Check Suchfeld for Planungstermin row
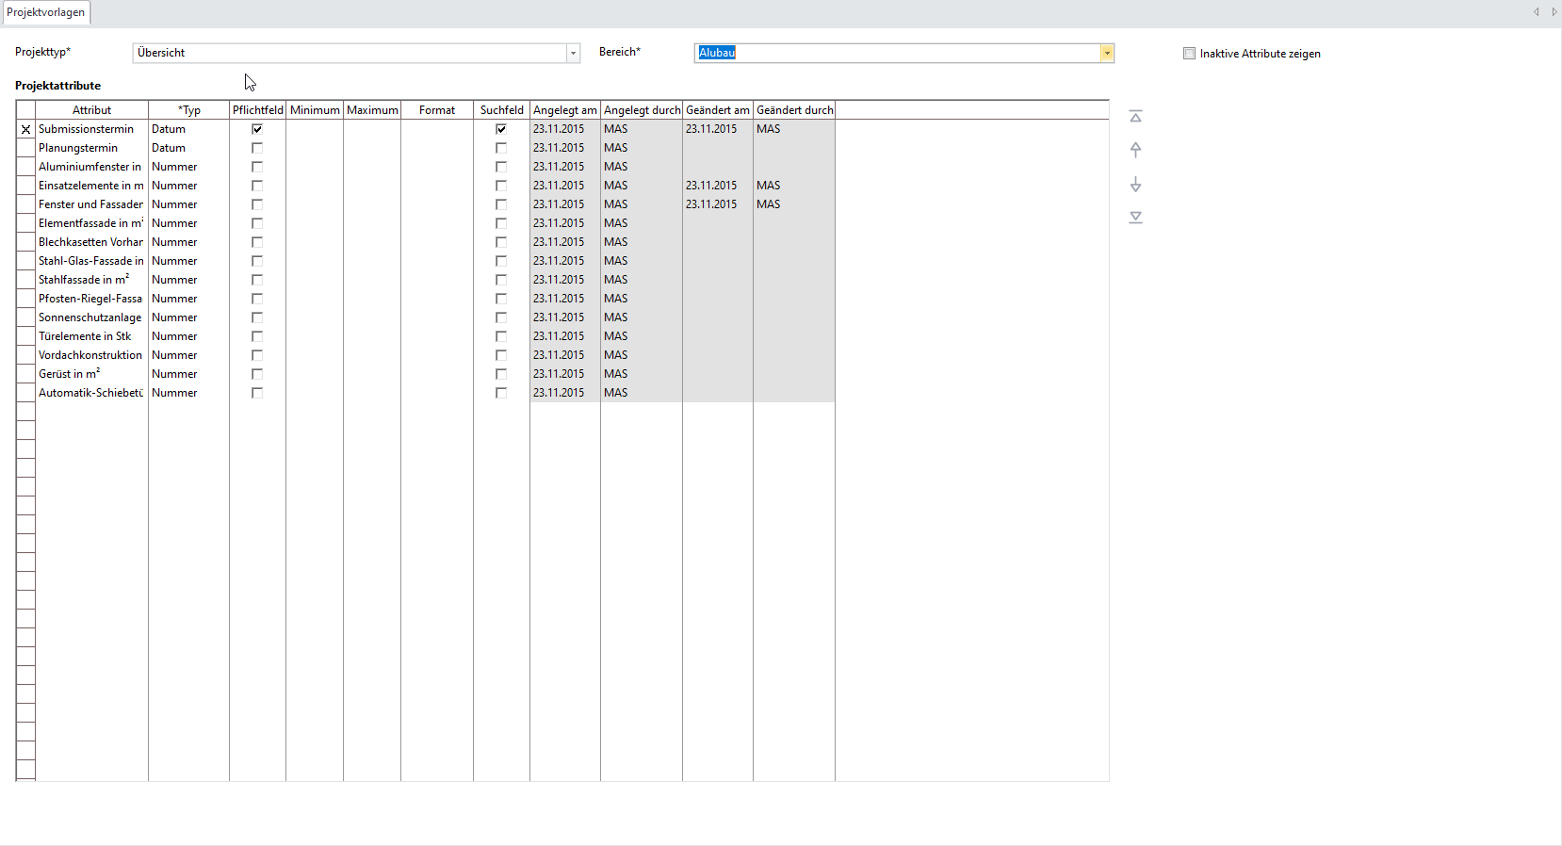The width and height of the screenshot is (1562, 846). [501, 148]
